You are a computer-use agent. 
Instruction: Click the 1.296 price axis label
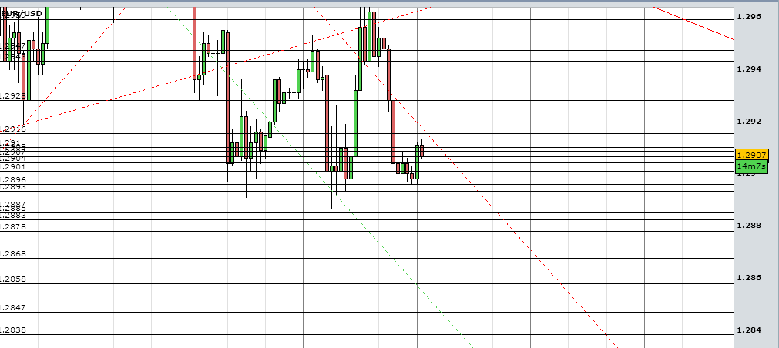(x=749, y=17)
